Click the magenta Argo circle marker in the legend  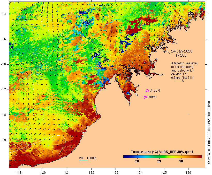point(147,91)
